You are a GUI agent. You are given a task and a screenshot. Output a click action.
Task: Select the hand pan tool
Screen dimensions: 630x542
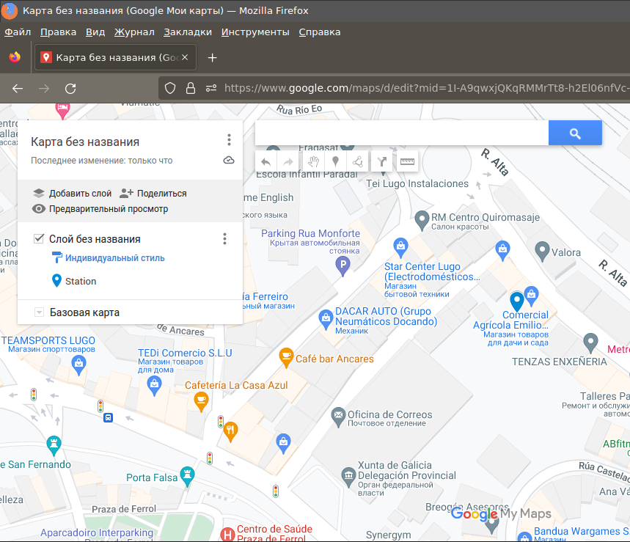pos(313,162)
